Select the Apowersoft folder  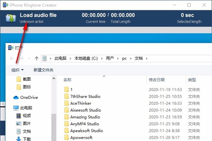click(x=81, y=137)
